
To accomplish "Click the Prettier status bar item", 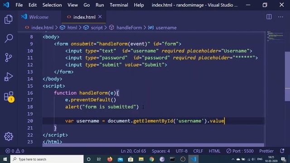I will (x=266, y=151).
